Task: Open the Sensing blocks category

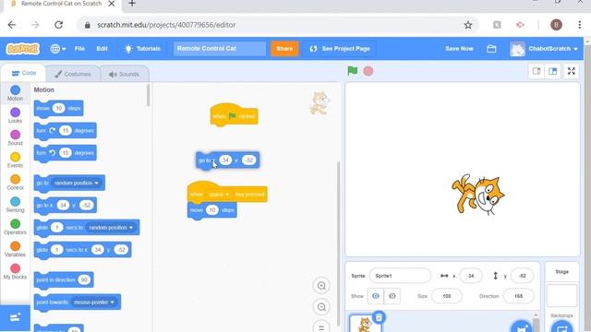Action: (15, 205)
